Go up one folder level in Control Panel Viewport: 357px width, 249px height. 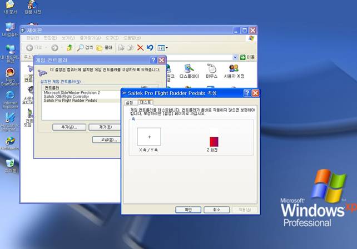coord(70,48)
